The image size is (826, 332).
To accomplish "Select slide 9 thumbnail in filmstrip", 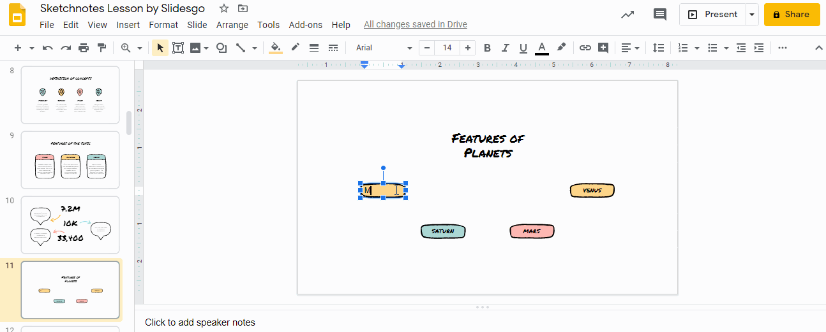I will 70,160.
